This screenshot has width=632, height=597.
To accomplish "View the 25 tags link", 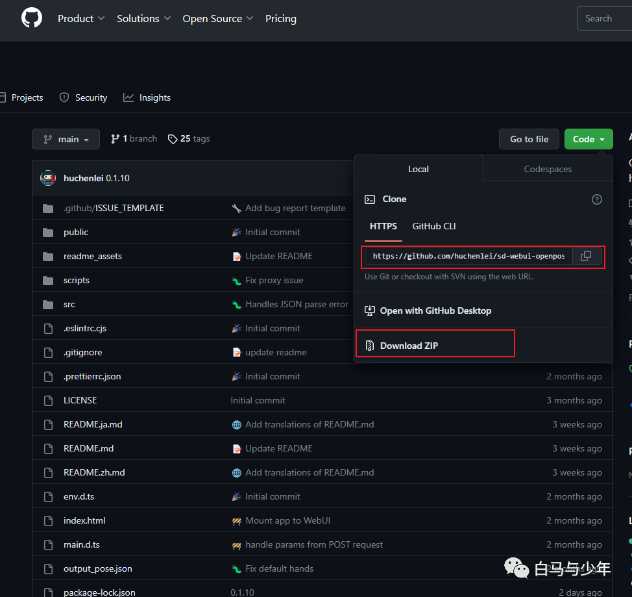I will click(189, 139).
